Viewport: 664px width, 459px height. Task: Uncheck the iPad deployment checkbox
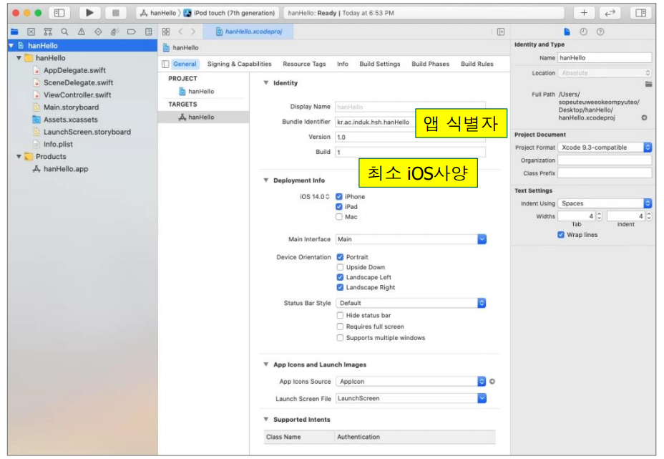338,207
